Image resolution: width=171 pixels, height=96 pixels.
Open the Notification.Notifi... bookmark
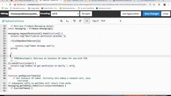104,8
